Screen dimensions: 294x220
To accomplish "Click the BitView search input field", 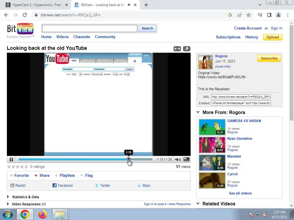I will click(x=90, y=28).
